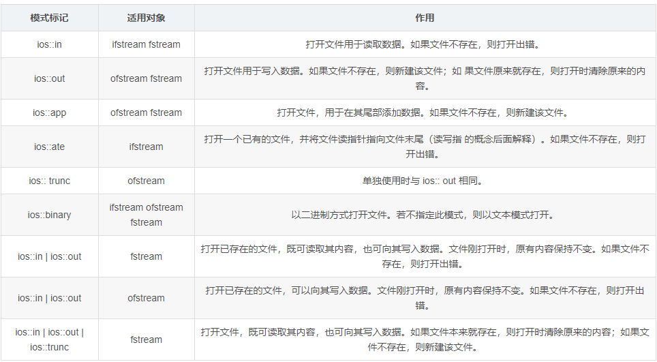Image resolution: width=657 pixels, height=362 pixels.
Task: Select the ios::app mode cell
Action: pyautogui.click(x=50, y=112)
